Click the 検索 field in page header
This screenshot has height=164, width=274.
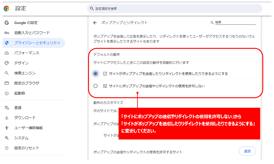tap(235, 22)
